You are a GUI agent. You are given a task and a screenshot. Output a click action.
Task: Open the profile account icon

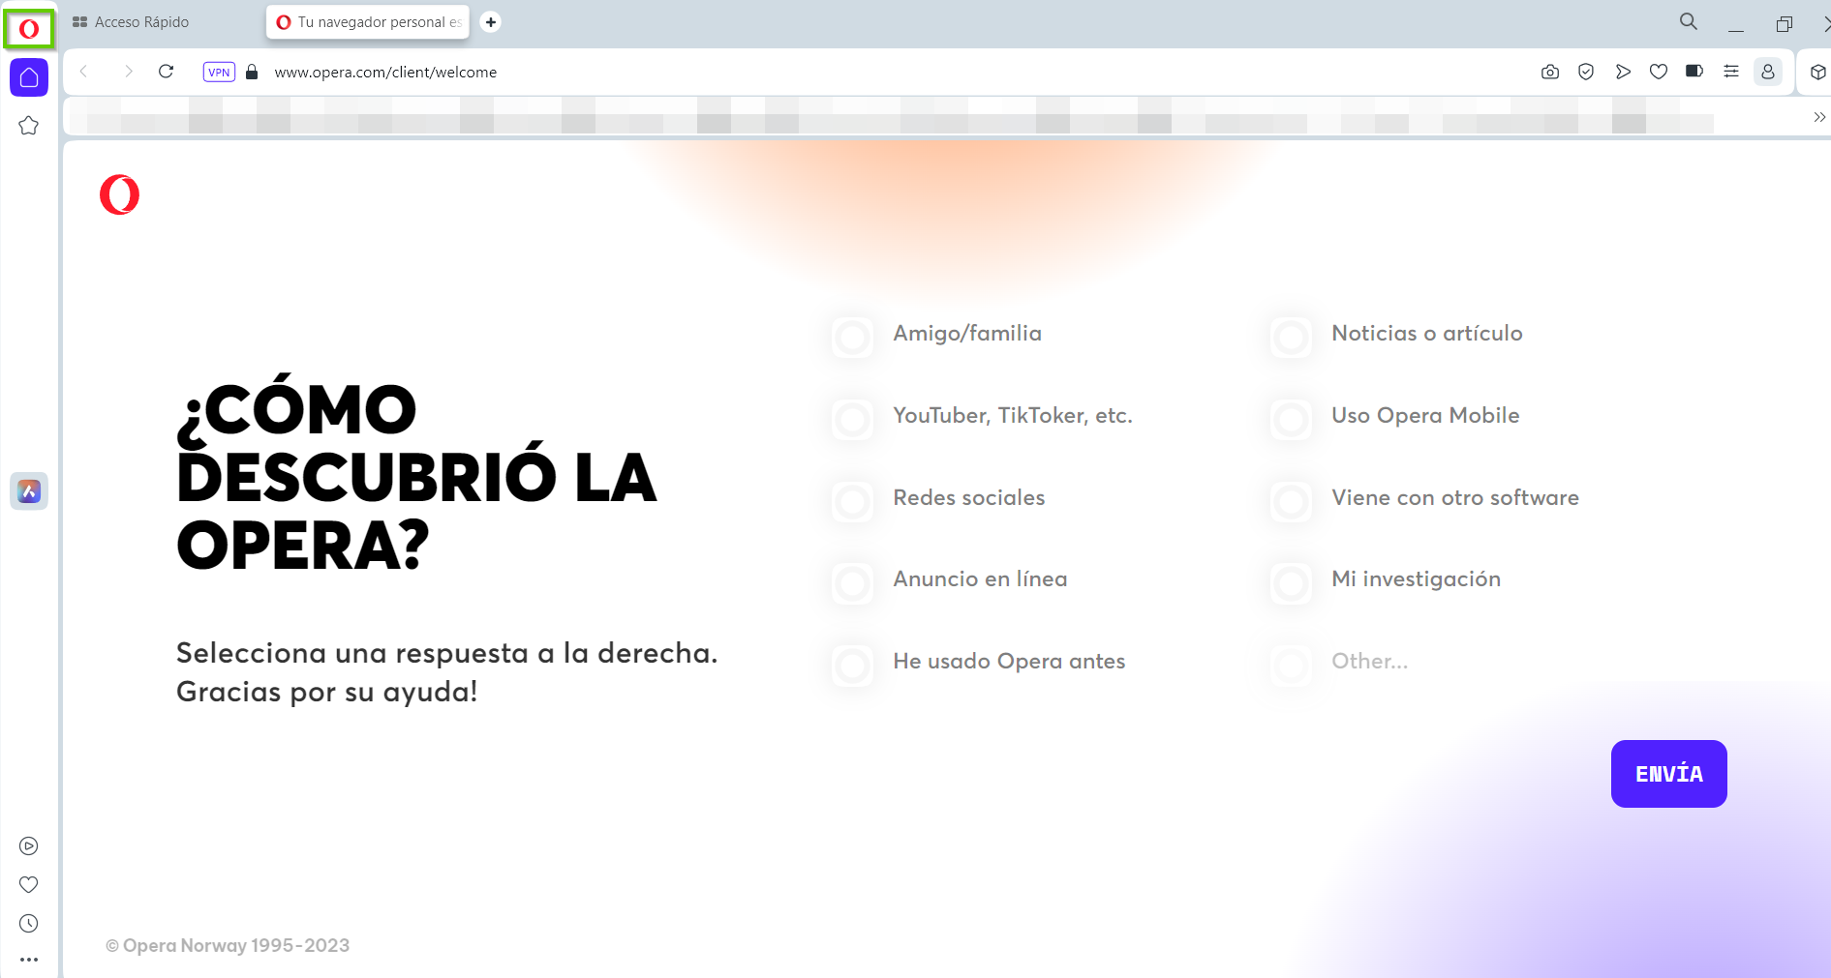coord(1768,72)
